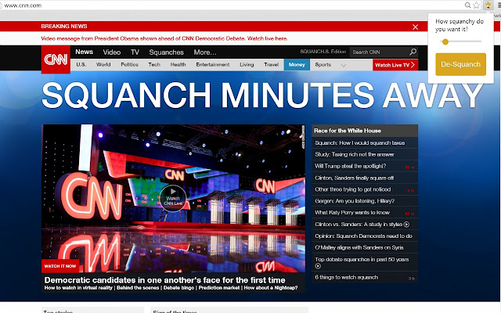Play video icon under Top debate squanches
Viewport: 501px width, 313px height.
318,266
